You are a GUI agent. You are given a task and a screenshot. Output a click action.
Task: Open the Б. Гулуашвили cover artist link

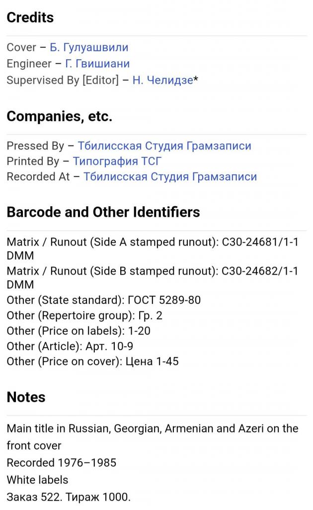tap(89, 48)
